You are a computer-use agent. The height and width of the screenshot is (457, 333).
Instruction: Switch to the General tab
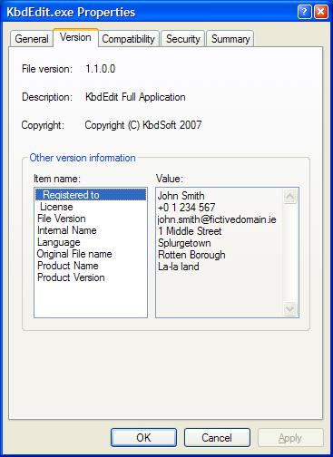coord(32,39)
